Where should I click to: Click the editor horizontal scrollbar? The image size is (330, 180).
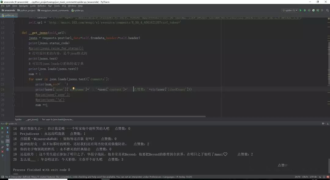pyautogui.click(x=110, y=116)
